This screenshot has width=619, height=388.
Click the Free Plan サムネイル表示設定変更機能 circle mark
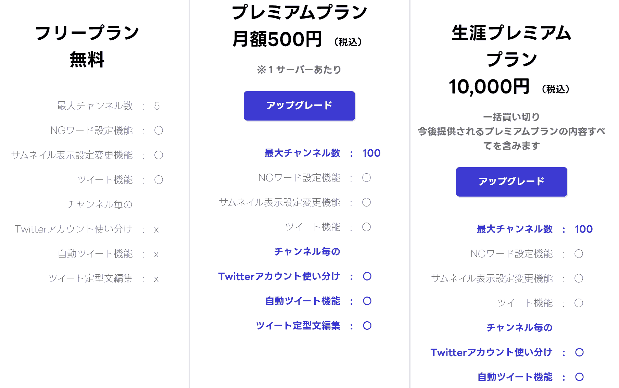coord(159,155)
